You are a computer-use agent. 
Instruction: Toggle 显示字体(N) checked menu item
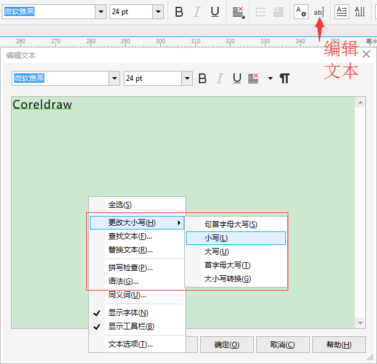pyautogui.click(x=137, y=312)
